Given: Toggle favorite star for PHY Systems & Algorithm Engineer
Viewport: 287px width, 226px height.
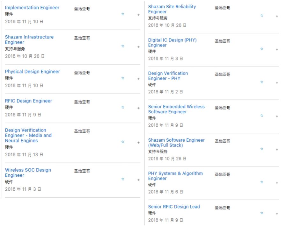Looking at the screenshot, I should tap(262, 182).
